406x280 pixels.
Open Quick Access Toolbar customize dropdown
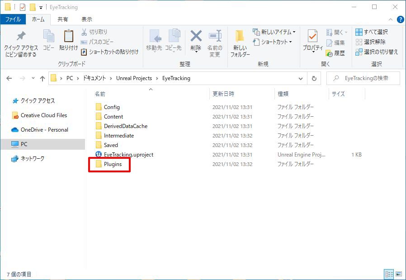click(x=41, y=8)
